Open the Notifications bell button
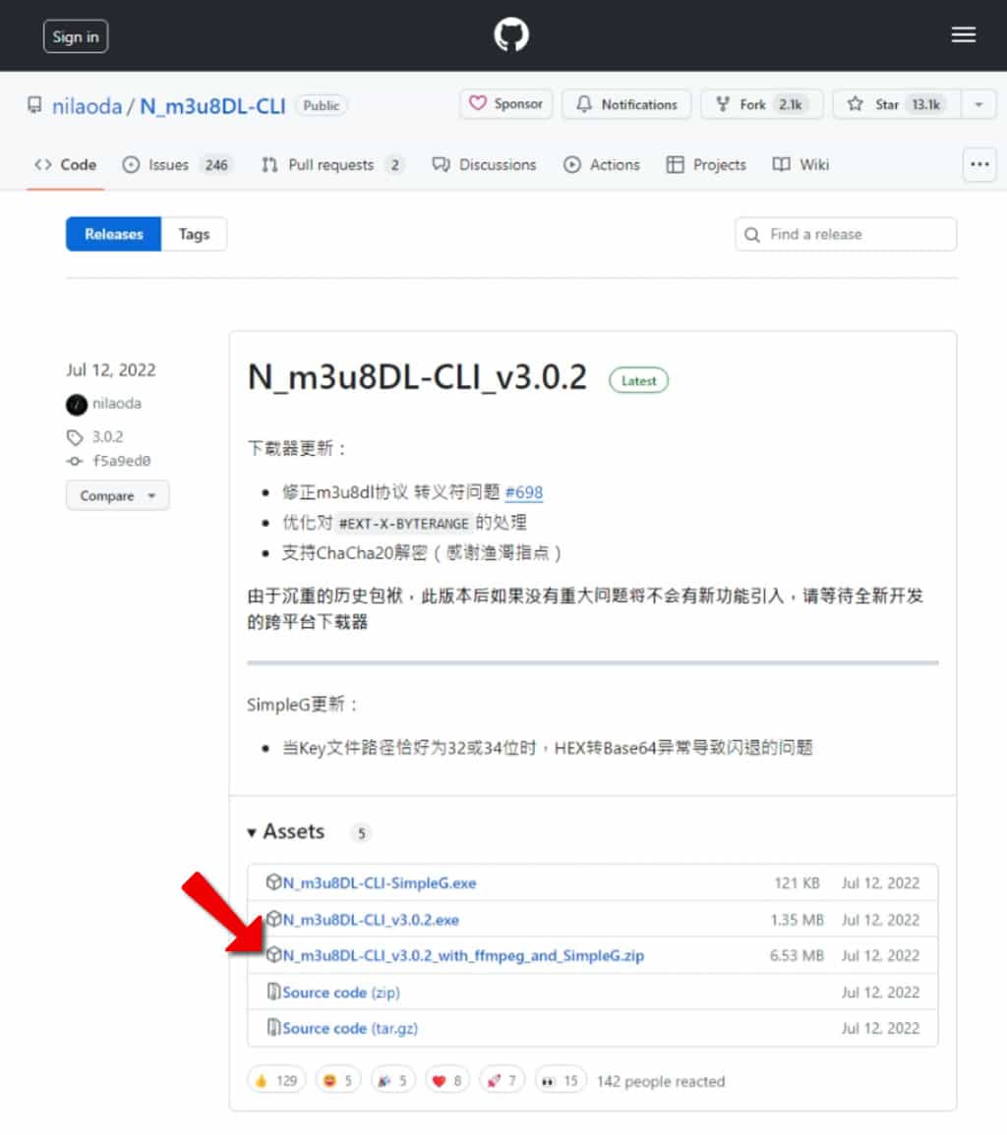 (x=626, y=104)
